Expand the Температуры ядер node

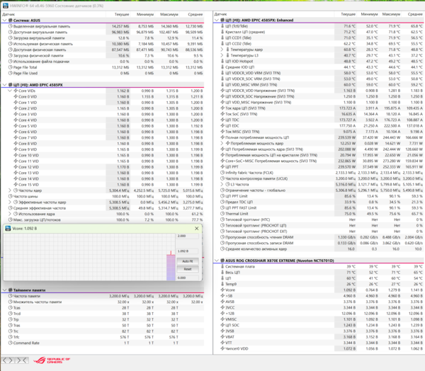click(222, 50)
